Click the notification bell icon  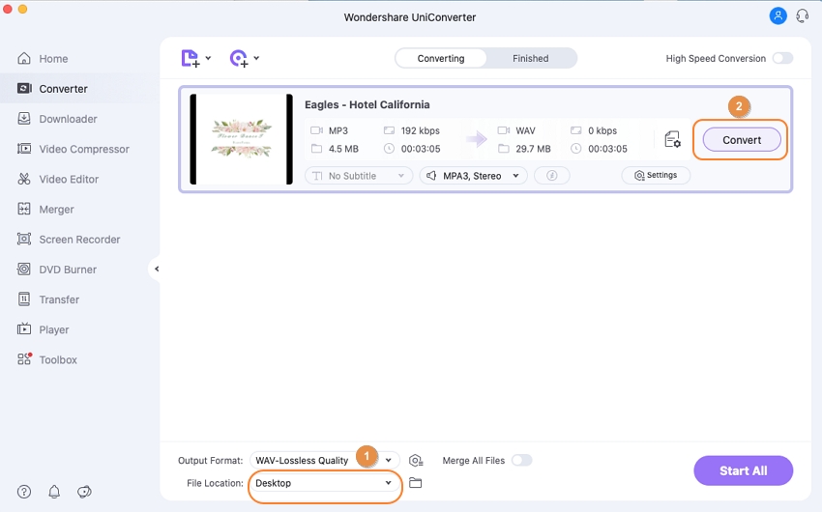point(54,492)
